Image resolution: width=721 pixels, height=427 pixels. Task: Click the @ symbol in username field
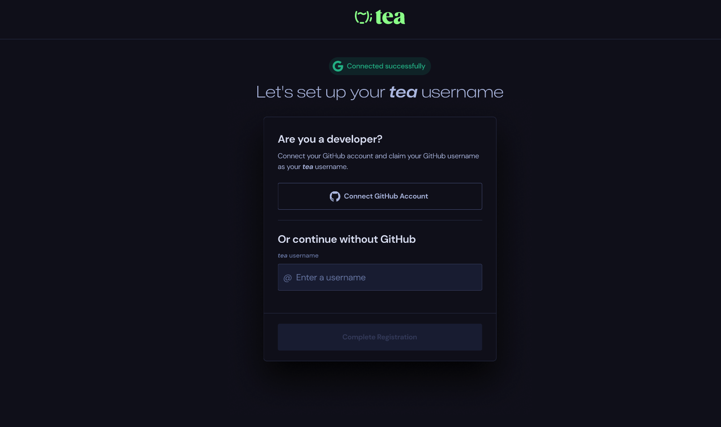pyautogui.click(x=287, y=278)
